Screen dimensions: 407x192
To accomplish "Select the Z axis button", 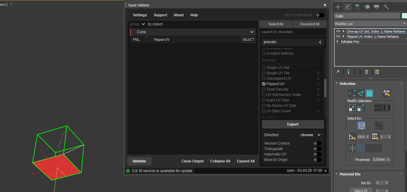I will 377,148.
